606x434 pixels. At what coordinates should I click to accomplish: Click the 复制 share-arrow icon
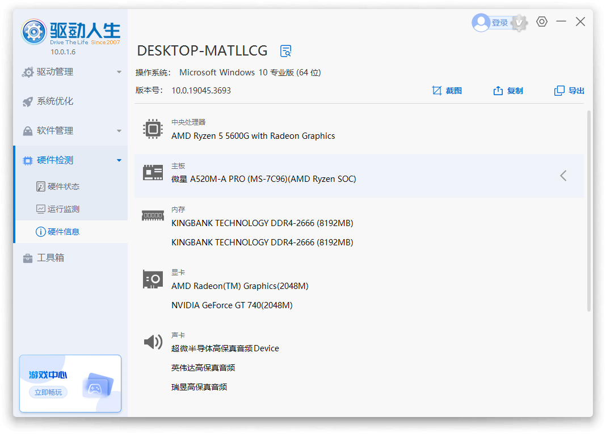tap(498, 91)
